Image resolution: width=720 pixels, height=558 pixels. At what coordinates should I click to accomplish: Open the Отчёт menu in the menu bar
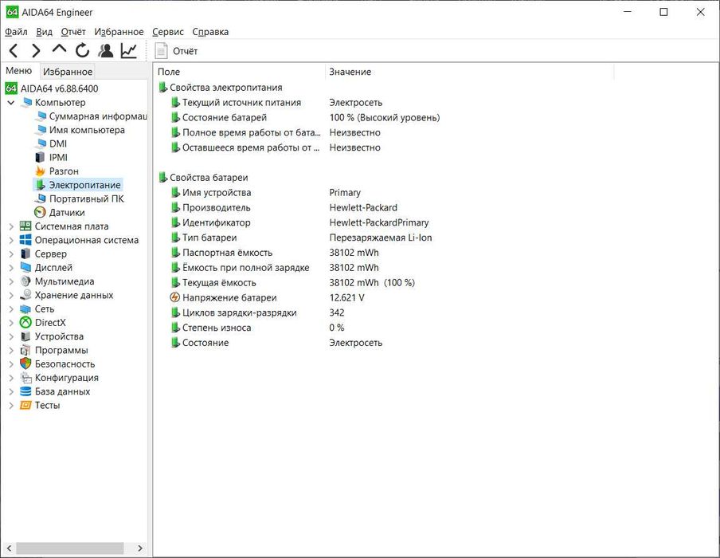pyautogui.click(x=73, y=32)
